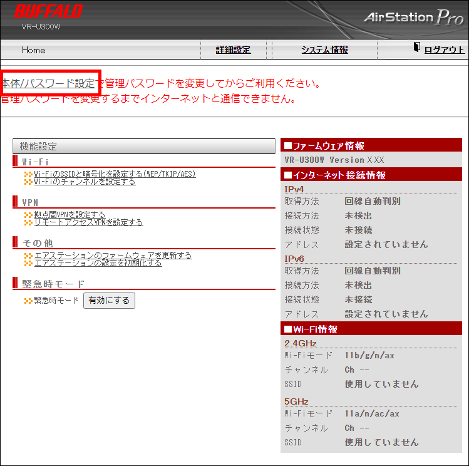Click orange icon beside リモートアクセスVPN link

[28, 222]
